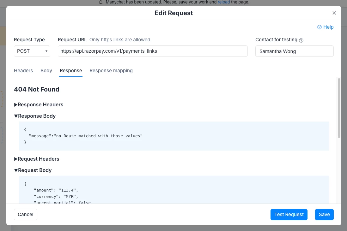This screenshot has height=231, width=347.
Task: Expand the Response Headers section
Action: 39,104
